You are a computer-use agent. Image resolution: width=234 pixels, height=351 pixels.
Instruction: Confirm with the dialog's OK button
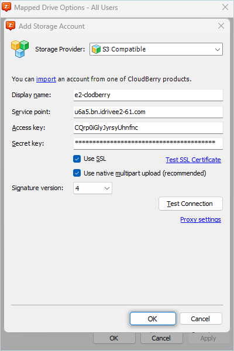[x=153, y=319]
